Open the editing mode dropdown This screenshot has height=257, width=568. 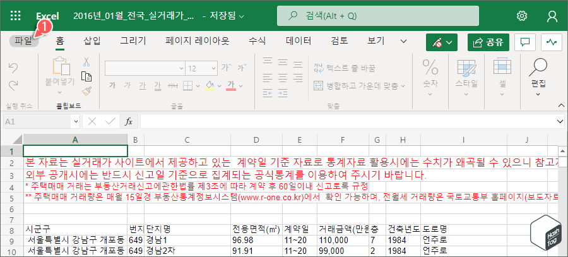pyautogui.click(x=442, y=42)
